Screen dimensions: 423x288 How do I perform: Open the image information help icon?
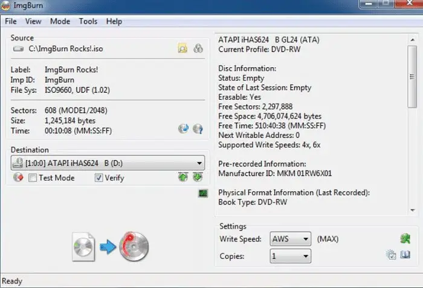click(198, 129)
